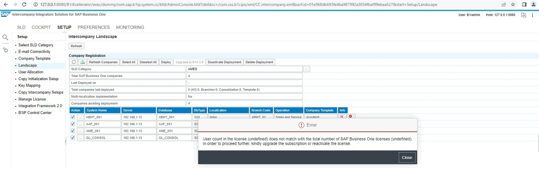Click the search magnifier icon in the left sidebar
The image size is (539, 170).
[5, 37]
